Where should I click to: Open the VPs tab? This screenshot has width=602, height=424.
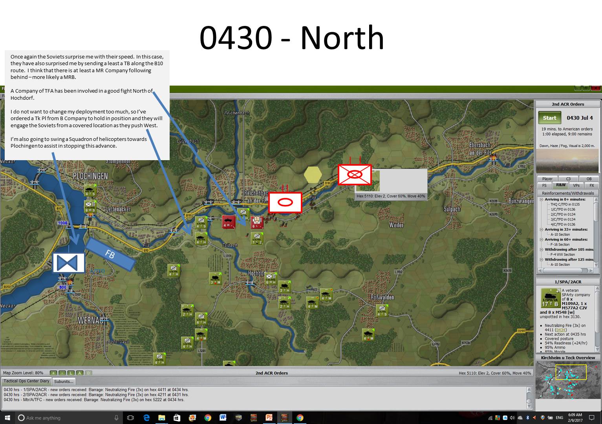[x=576, y=185]
